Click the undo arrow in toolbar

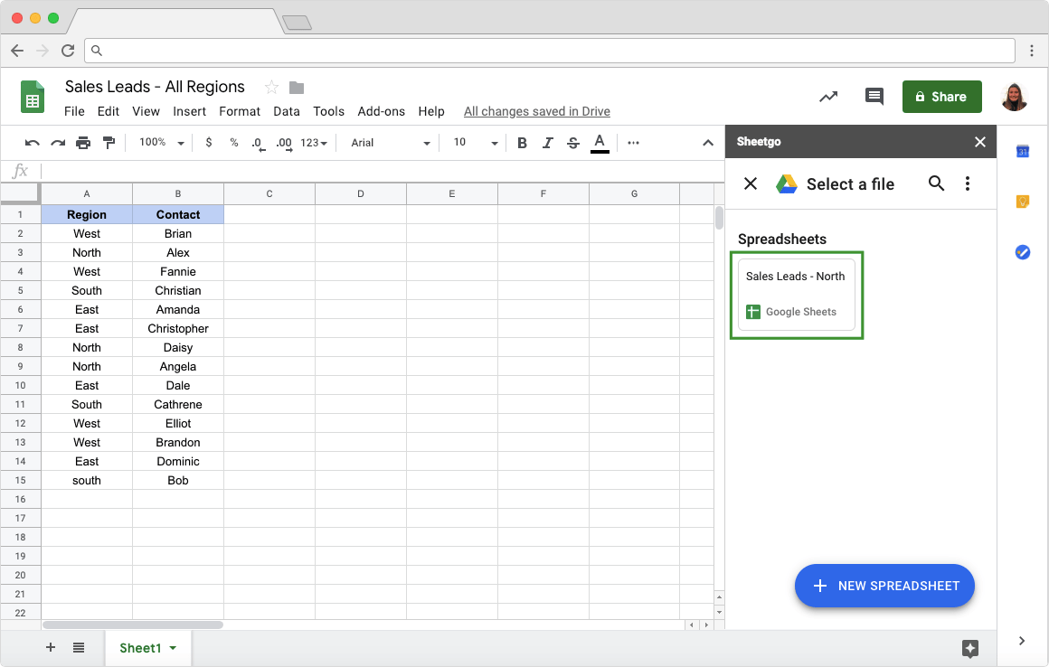coord(33,143)
